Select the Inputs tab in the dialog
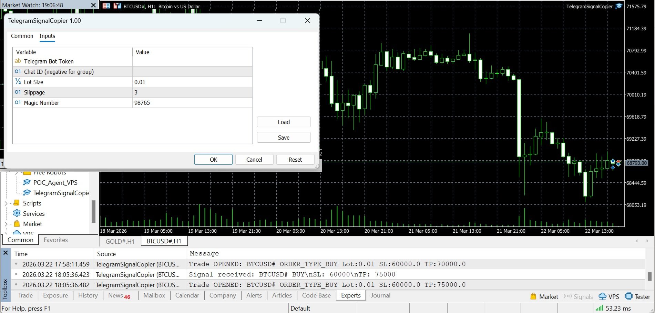 click(47, 36)
